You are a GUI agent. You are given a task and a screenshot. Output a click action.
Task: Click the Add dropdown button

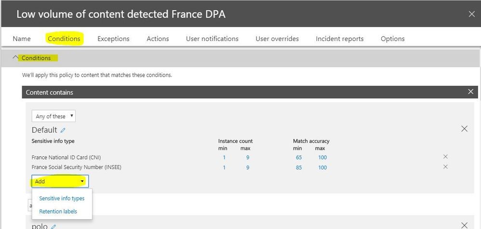click(x=60, y=181)
